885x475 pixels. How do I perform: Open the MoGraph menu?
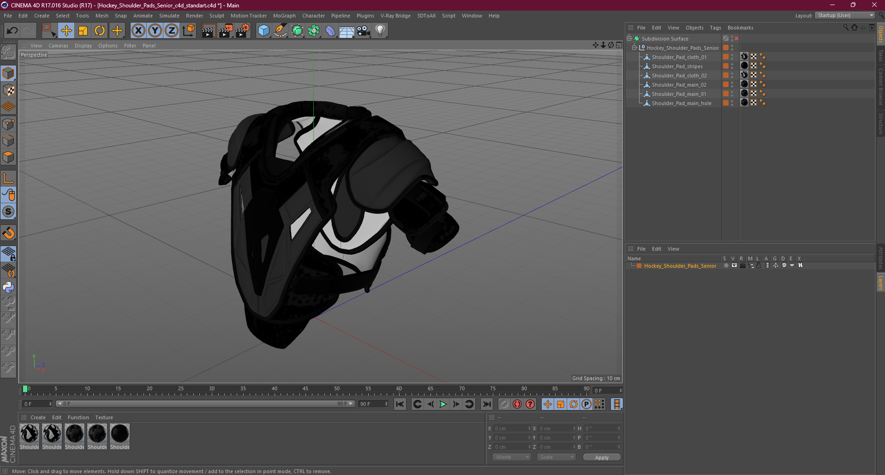284,16
